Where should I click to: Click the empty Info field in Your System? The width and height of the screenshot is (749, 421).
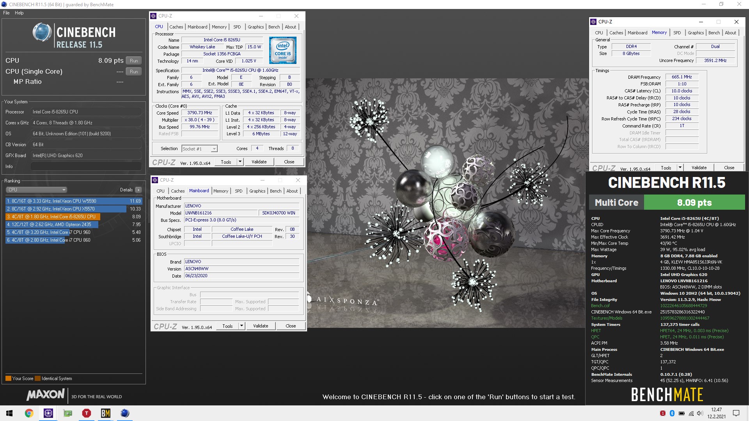coord(86,166)
